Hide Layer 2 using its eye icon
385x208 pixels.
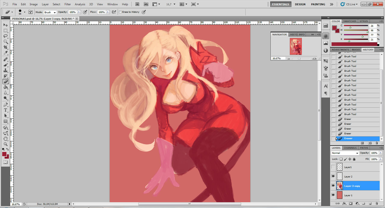point(333,176)
